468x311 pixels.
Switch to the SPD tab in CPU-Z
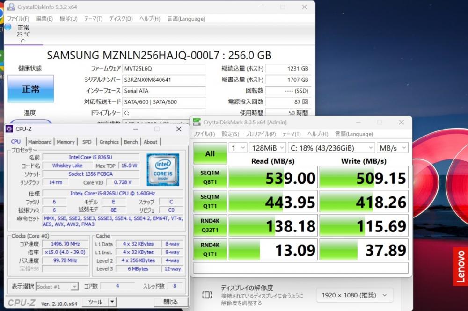coord(87,142)
